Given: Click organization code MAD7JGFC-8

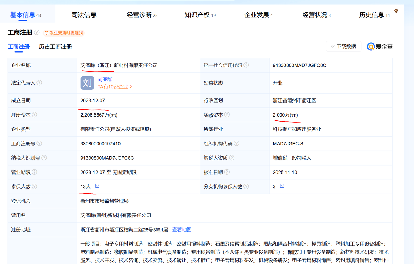Looking at the screenshot, I should [288, 144].
